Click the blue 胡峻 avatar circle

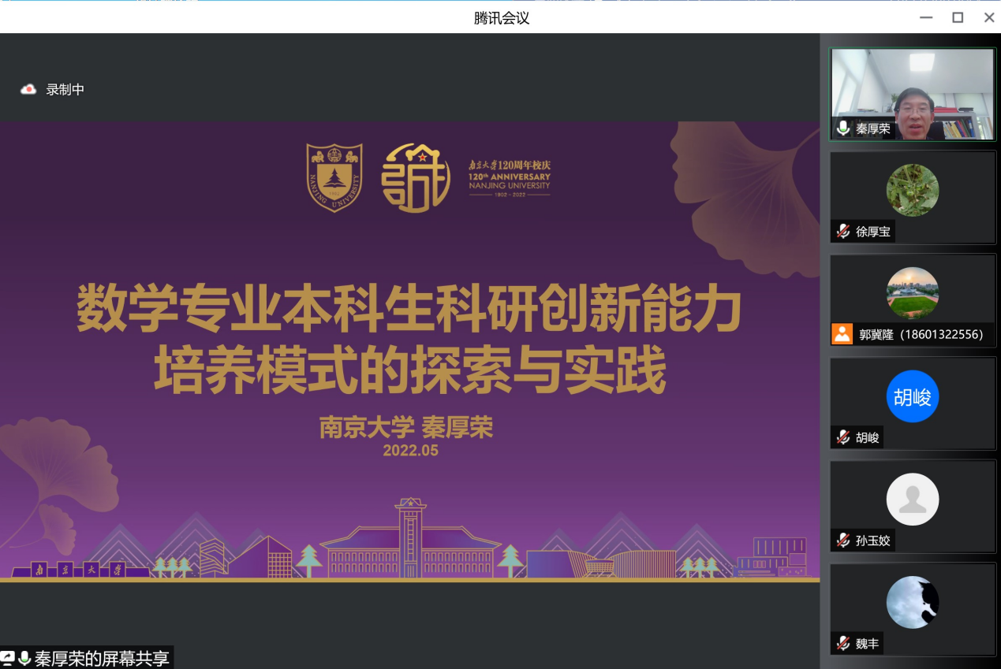912,396
